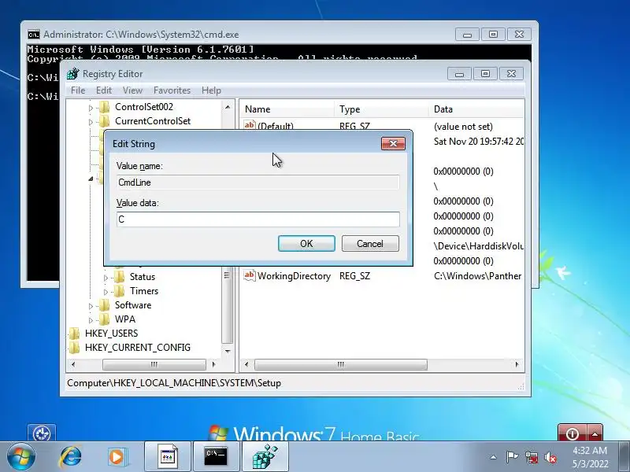
Task: Open the Action Center flag icon
Action: point(512,457)
